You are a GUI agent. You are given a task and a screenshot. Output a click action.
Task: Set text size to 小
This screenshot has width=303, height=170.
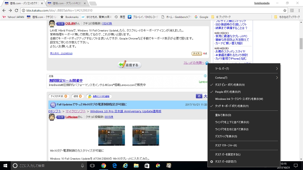click(x=199, y=96)
